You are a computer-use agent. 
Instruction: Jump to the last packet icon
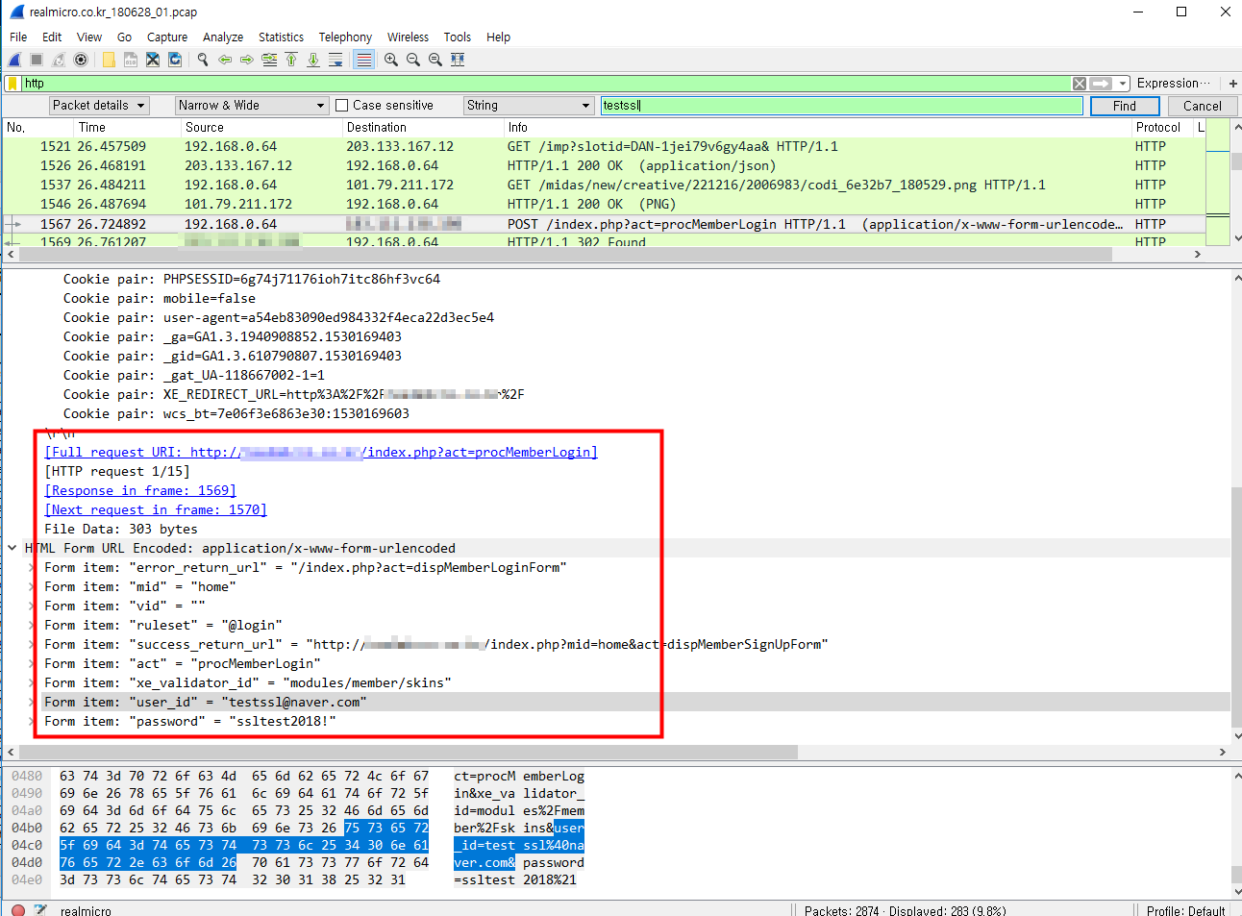coord(313,60)
